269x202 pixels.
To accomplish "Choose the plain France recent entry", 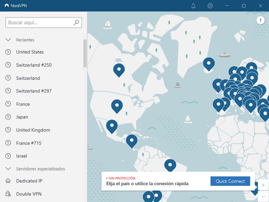I will pos(23,104).
